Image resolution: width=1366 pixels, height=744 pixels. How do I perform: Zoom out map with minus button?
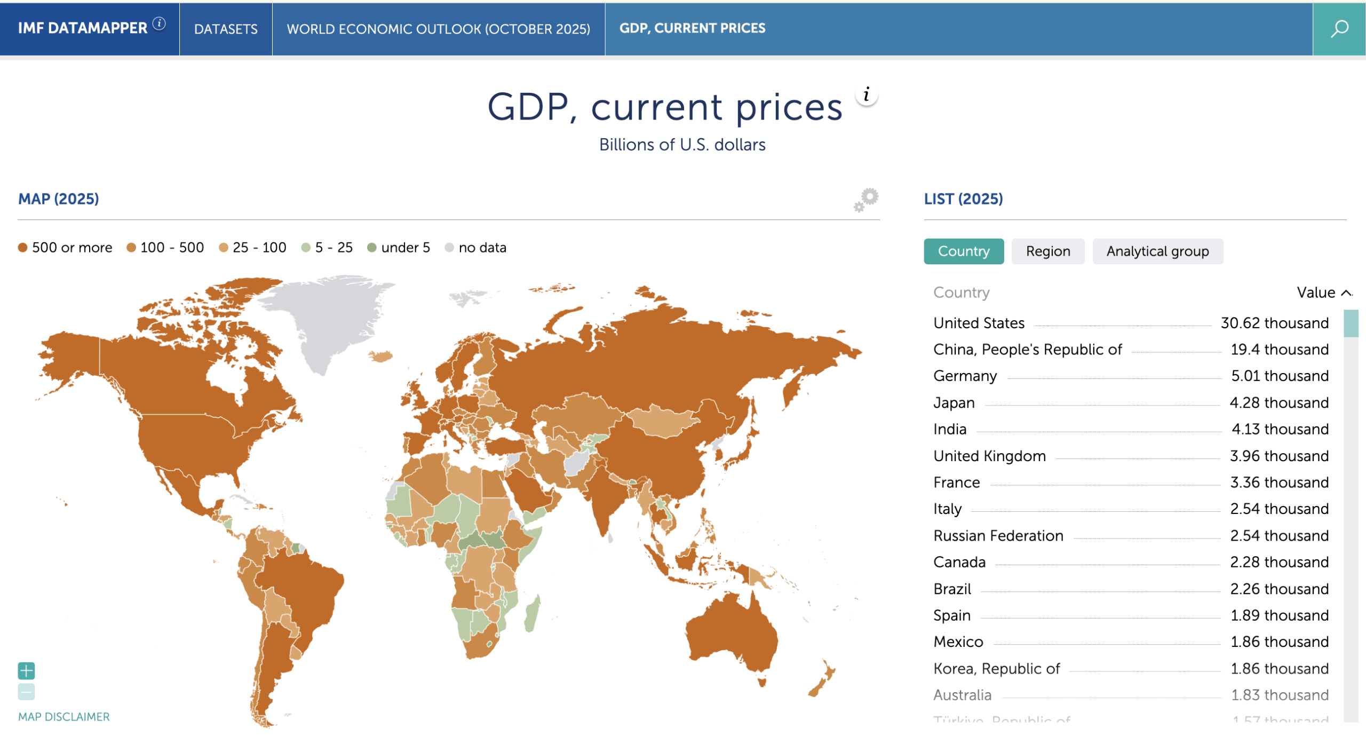(26, 692)
